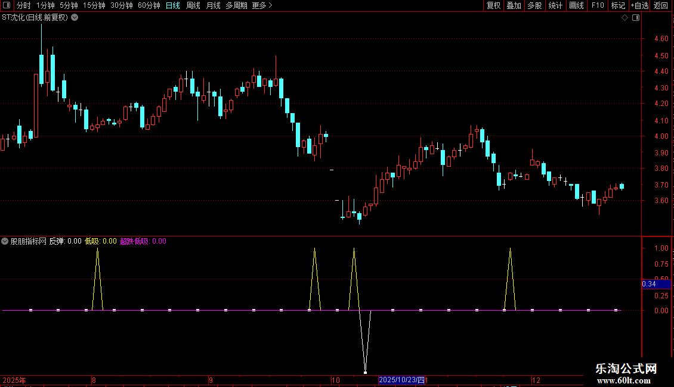The width and height of the screenshot is (674, 387).
Task: Switch to the 周线 weekly chart
Action: [x=193, y=5]
